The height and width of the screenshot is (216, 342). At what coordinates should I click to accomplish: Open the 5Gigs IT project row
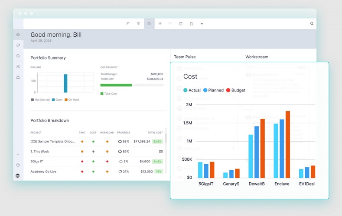[x=37, y=161]
